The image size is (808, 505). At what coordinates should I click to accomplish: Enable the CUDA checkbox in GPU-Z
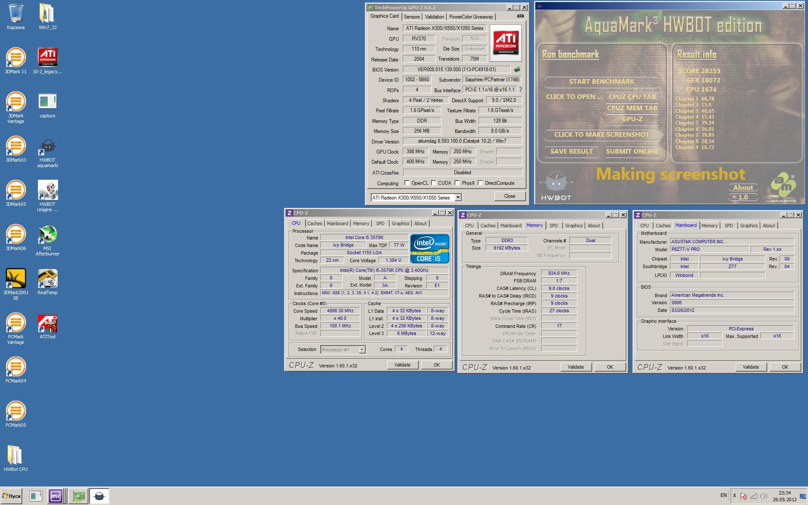[433, 183]
